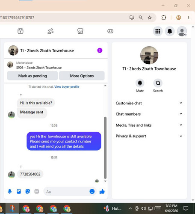This screenshot has width=195, height=214.
Task: Open the Facebook Video tab icon
Action: coord(21,31)
